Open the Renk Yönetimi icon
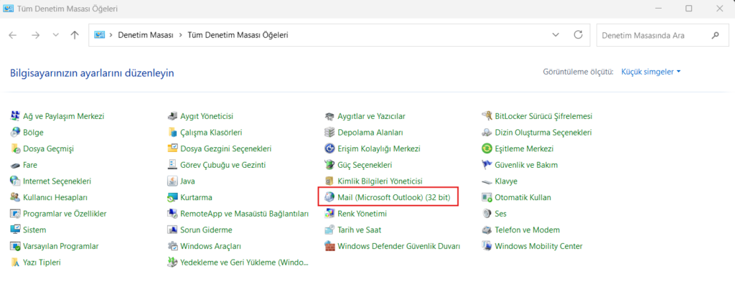735x284 pixels. tap(330, 214)
